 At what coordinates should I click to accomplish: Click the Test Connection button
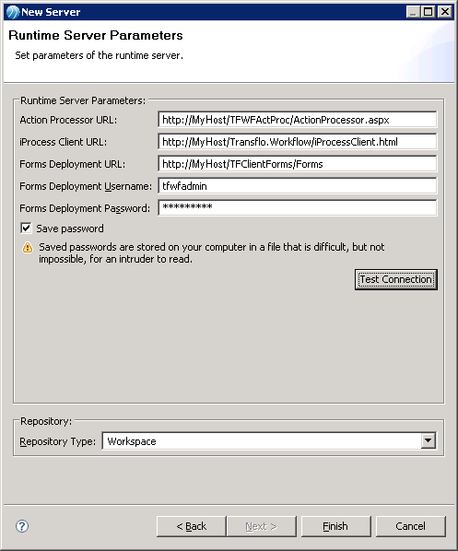395,280
